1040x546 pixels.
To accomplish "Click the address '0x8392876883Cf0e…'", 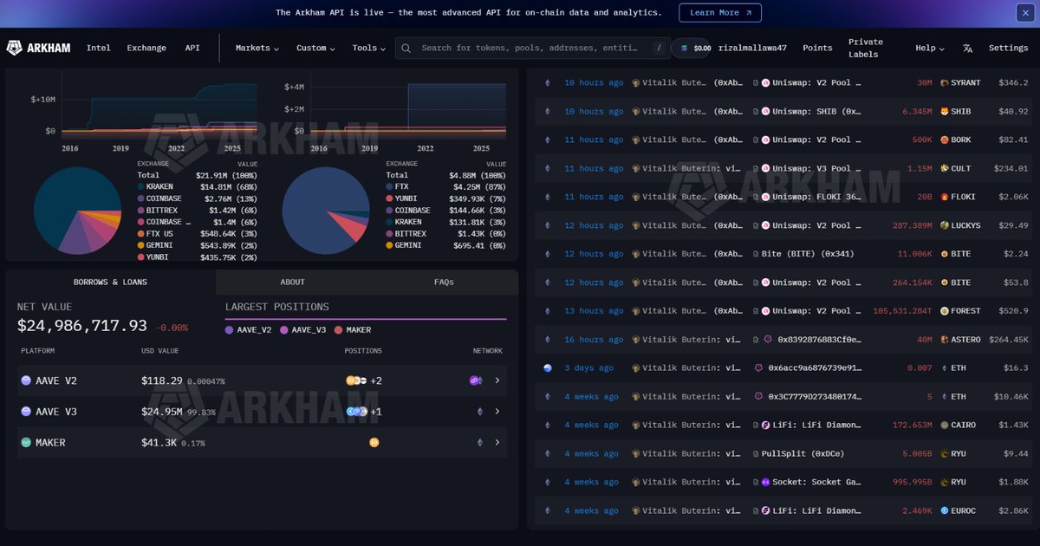I will click(x=820, y=340).
